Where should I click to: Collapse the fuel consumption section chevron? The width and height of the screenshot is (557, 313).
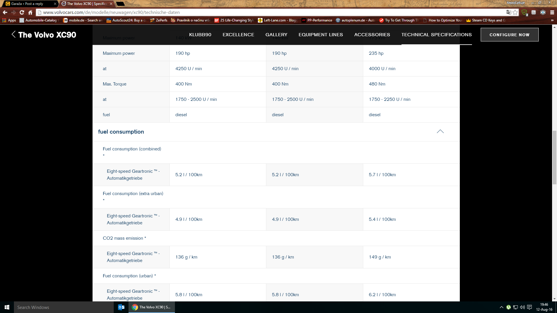tap(440, 131)
